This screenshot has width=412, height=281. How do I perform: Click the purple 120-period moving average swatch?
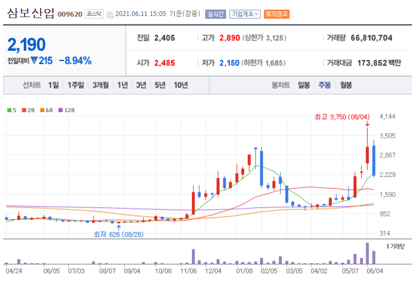coord(60,110)
